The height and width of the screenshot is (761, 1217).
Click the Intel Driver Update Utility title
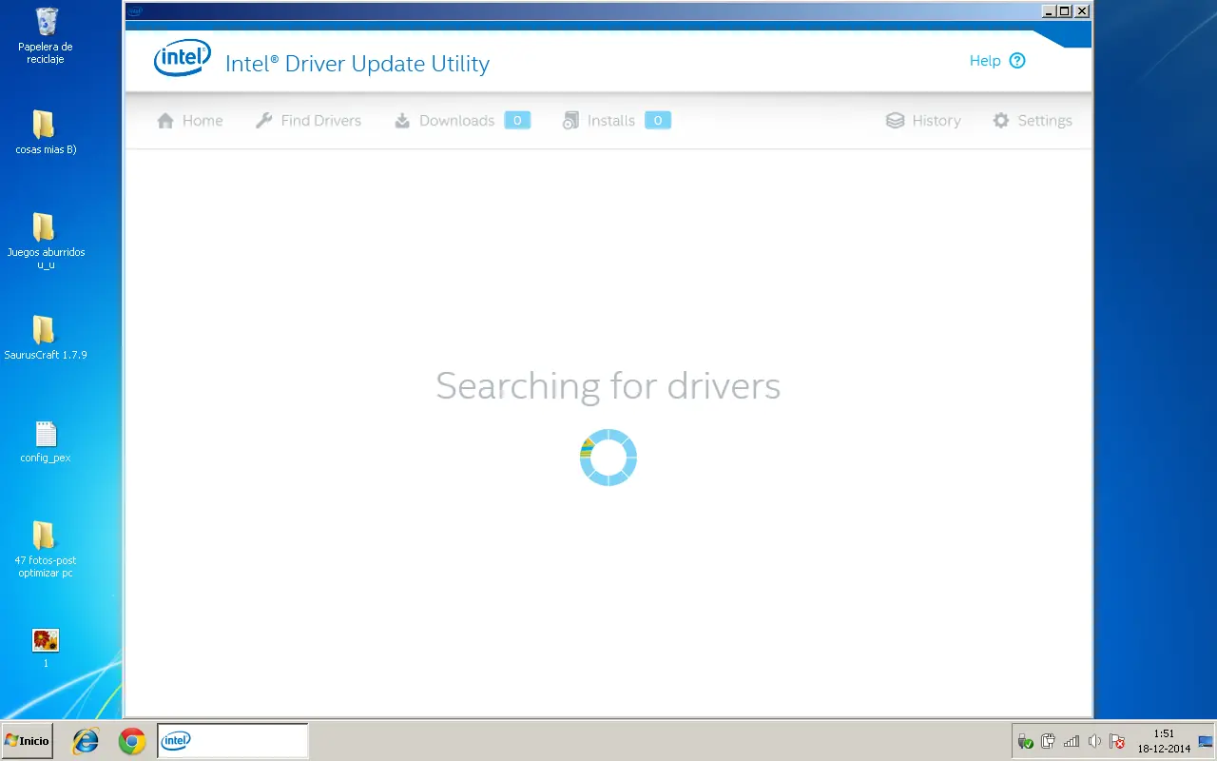357,64
